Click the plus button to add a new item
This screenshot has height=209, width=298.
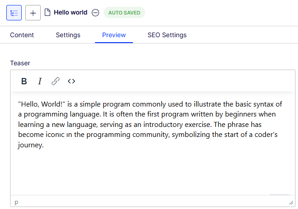click(x=33, y=13)
